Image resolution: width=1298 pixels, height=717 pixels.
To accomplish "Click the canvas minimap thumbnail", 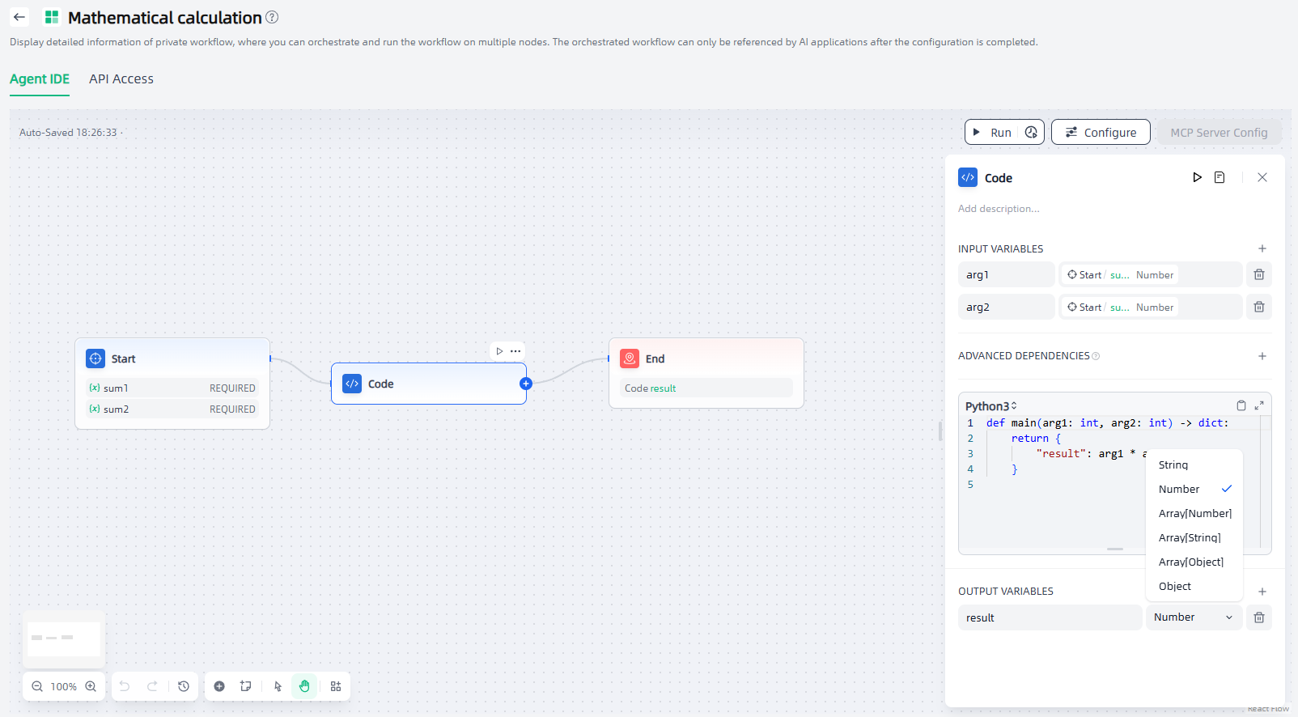I will [x=64, y=639].
